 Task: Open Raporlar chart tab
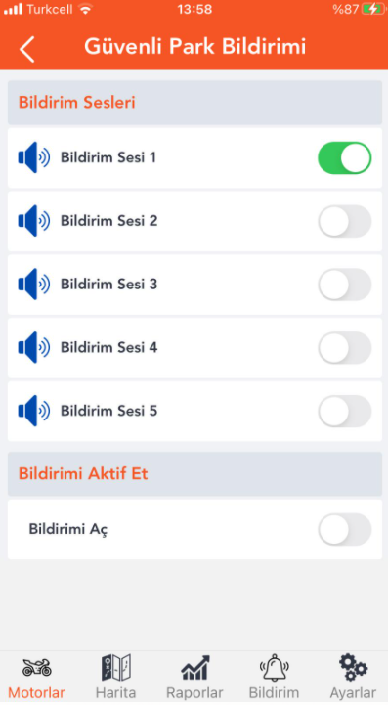pos(194,678)
